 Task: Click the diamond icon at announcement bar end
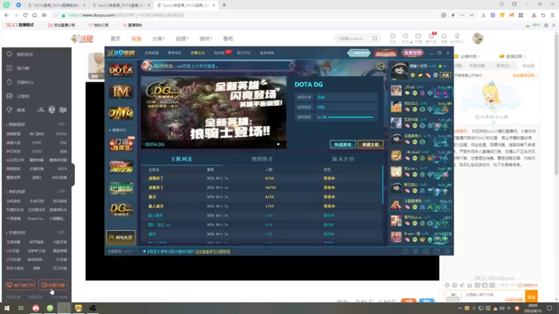pos(291,66)
